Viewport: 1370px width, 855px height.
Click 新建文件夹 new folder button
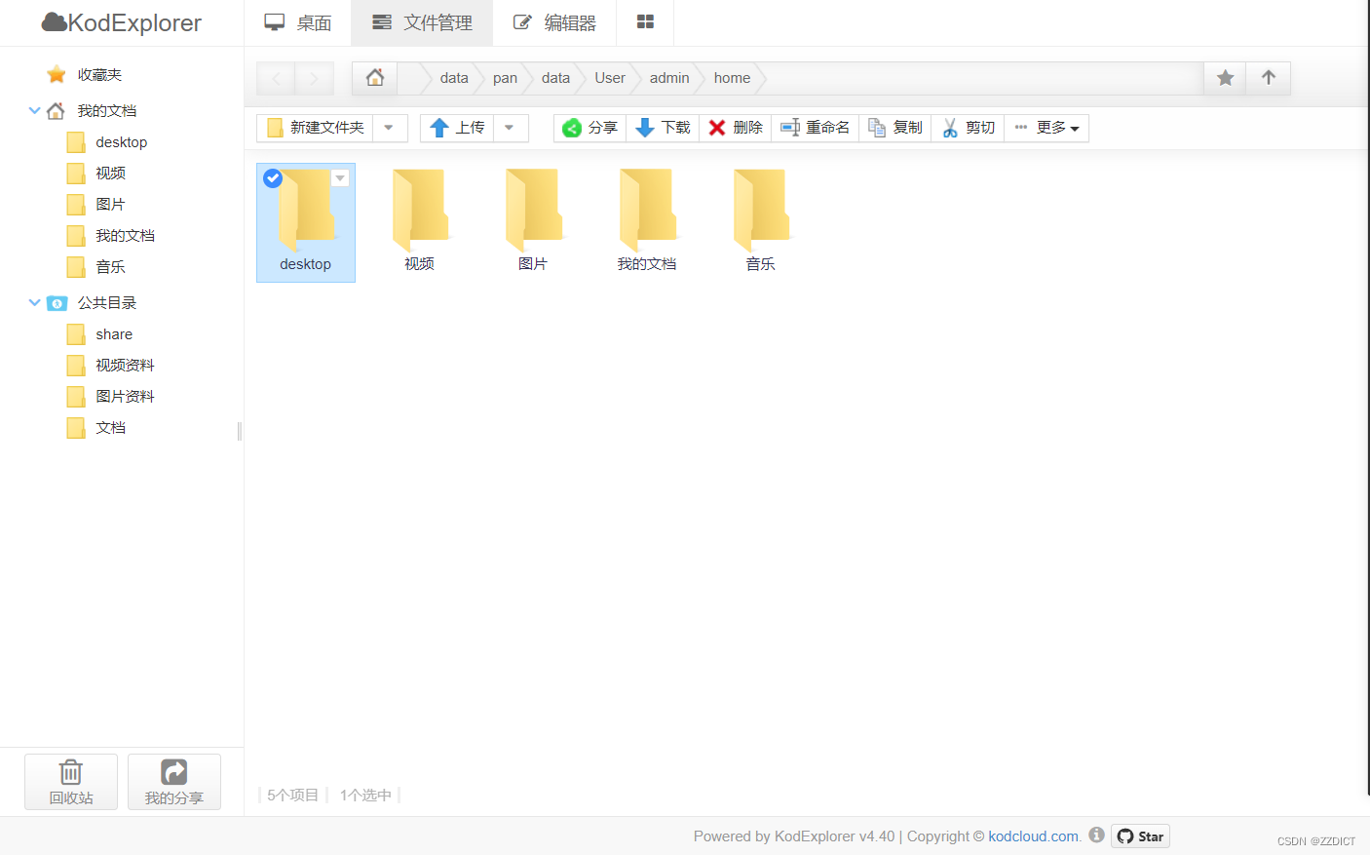[x=315, y=128]
